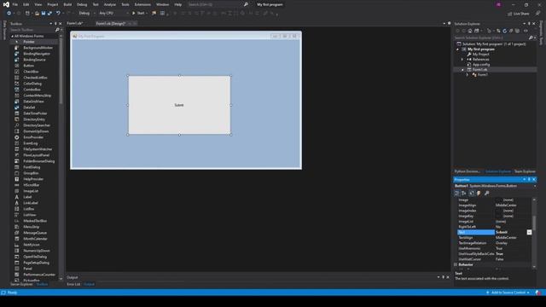The image size is (546, 307).
Task: Open the Debug configuration dropdown
Action: click(87, 14)
